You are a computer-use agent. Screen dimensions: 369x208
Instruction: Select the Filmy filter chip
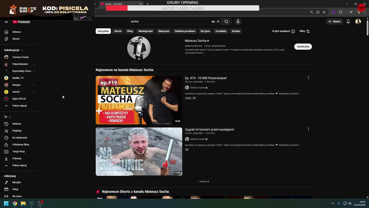[x=130, y=31]
